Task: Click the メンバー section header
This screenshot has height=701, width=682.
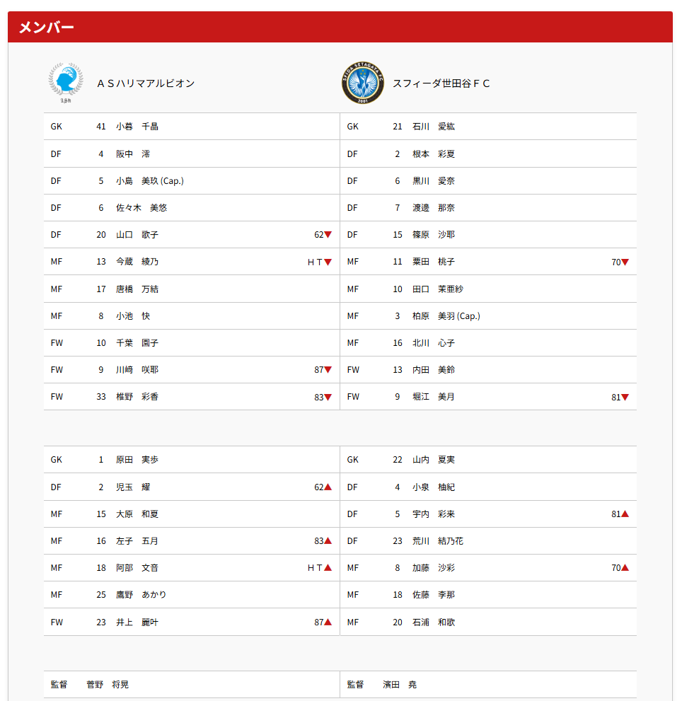Action: (x=46, y=28)
